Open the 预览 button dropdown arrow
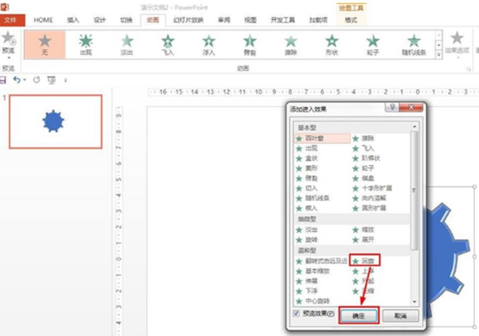The height and width of the screenshot is (336, 479). click(9, 58)
